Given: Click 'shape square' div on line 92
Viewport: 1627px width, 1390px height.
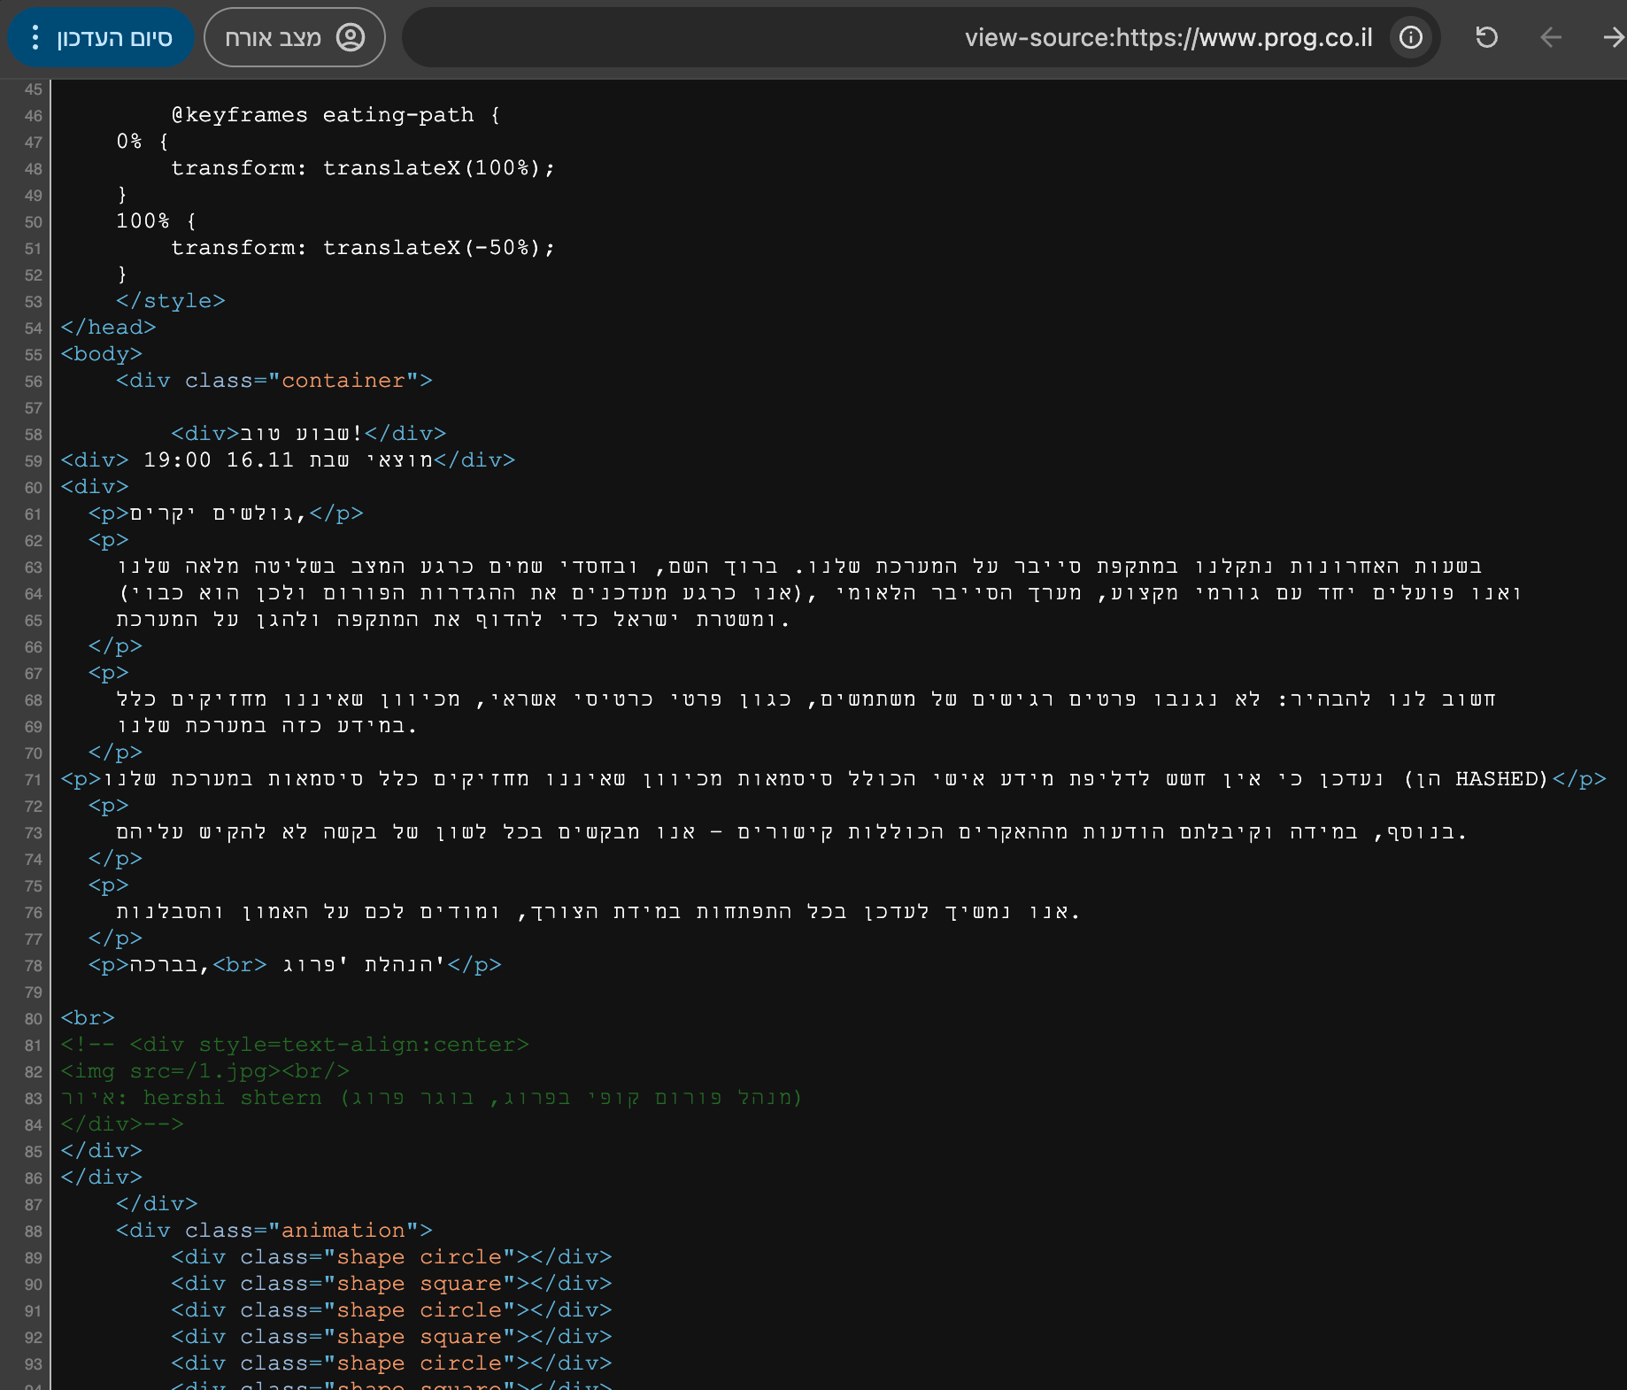Looking at the screenshot, I should (x=391, y=1337).
